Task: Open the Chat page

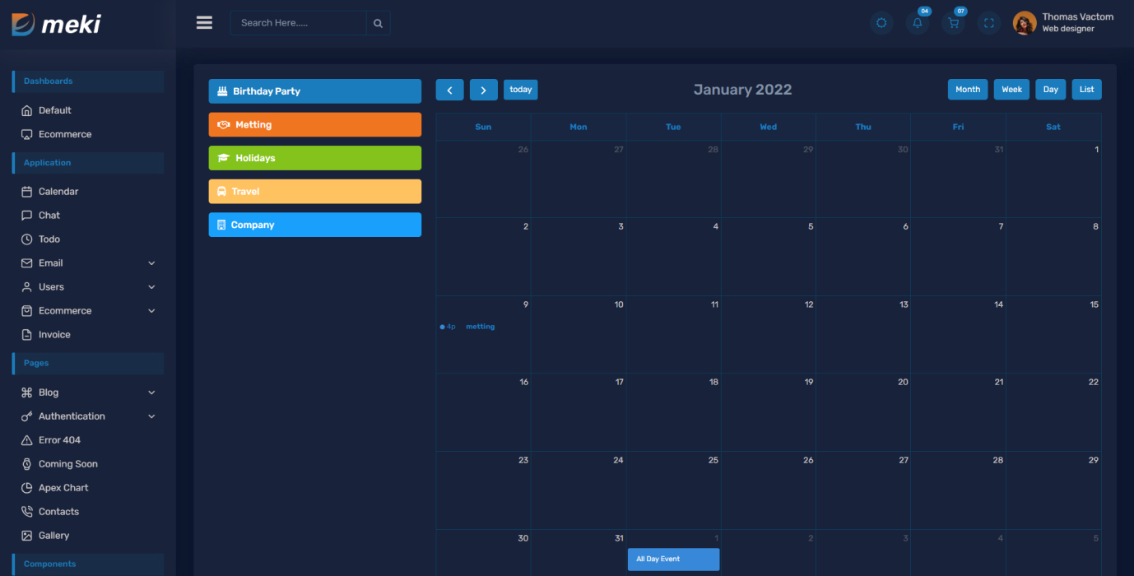Action: pos(49,215)
